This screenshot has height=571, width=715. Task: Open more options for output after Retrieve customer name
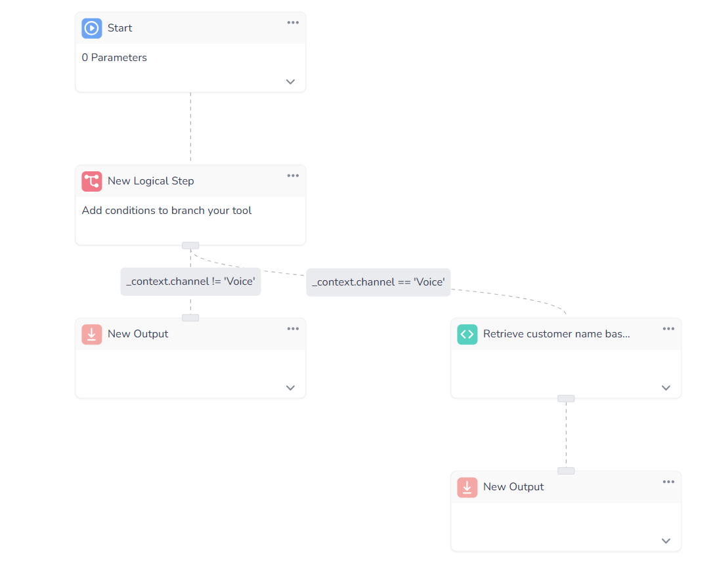668,482
